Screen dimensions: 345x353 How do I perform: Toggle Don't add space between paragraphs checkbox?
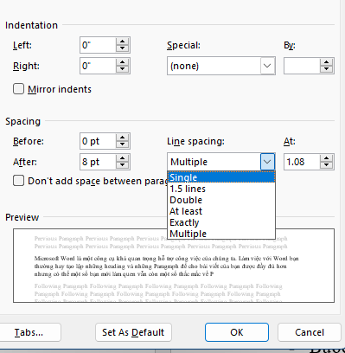tap(19, 181)
